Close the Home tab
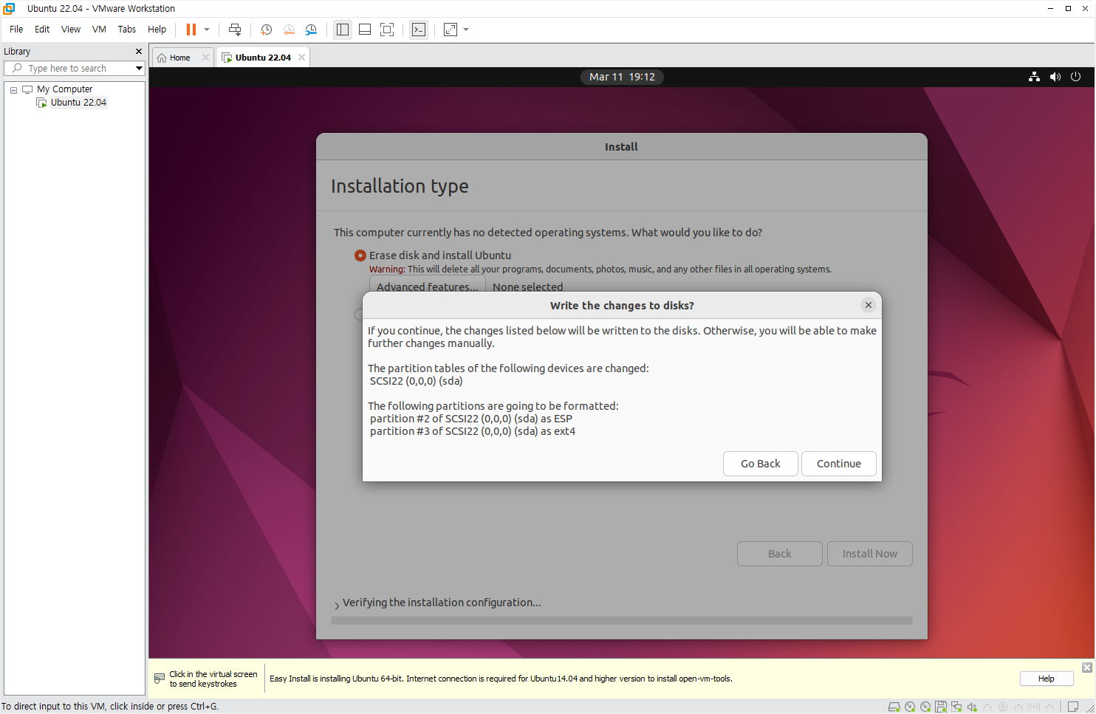This screenshot has height=714, width=1096. pos(205,58)
